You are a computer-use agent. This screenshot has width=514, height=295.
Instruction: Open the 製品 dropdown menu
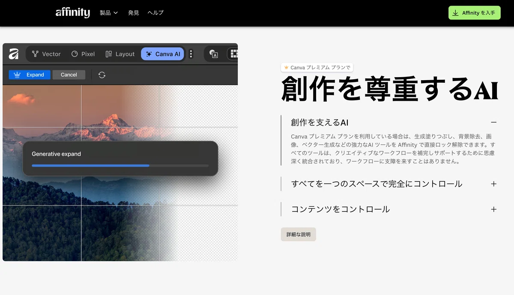pos(109,13)
